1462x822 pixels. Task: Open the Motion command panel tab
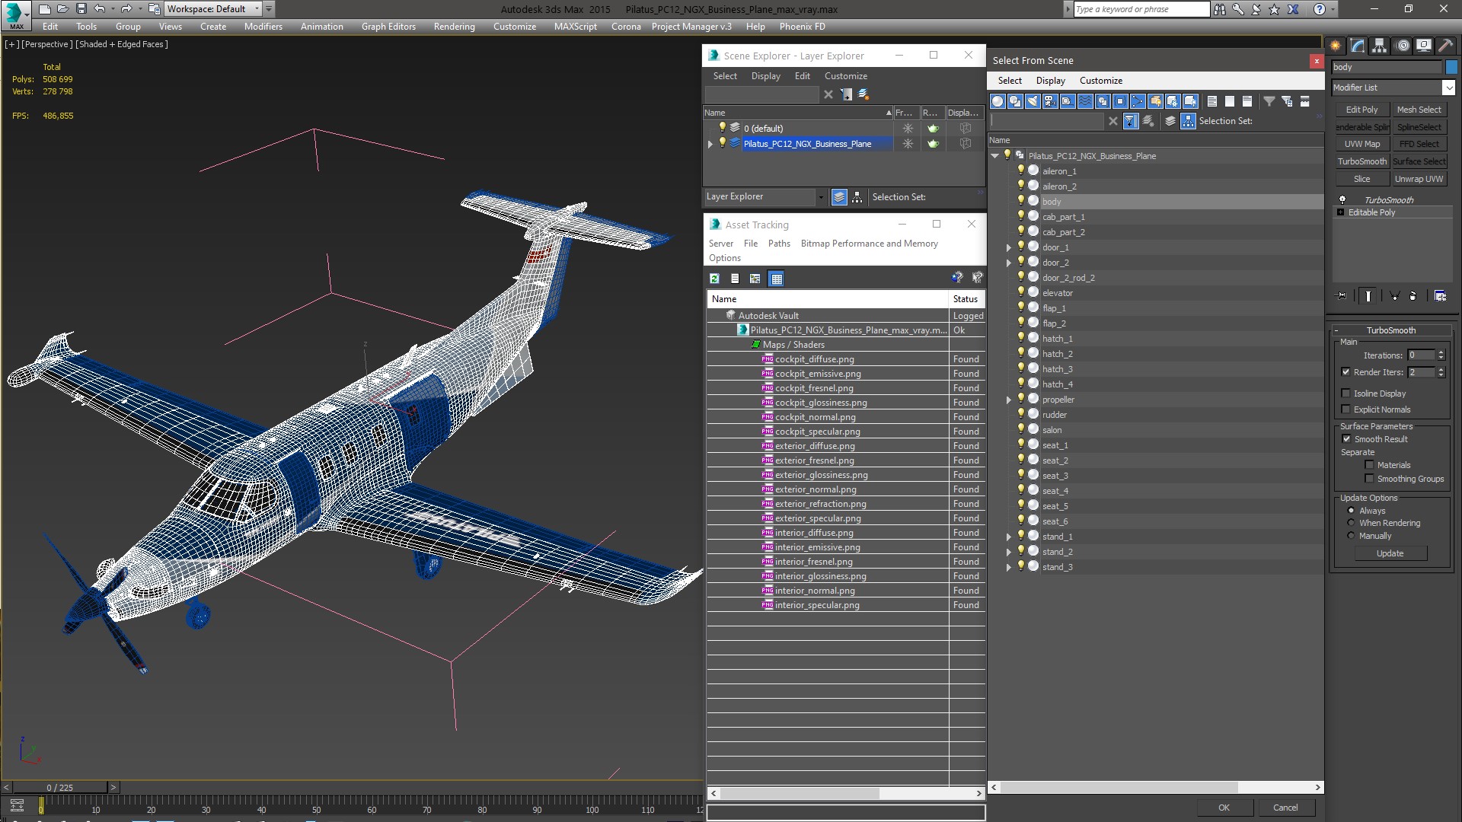coord(1402,46)
